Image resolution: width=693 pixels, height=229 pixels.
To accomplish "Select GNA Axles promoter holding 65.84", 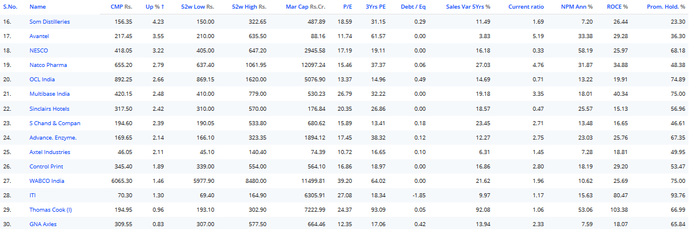I will [678, 224].
